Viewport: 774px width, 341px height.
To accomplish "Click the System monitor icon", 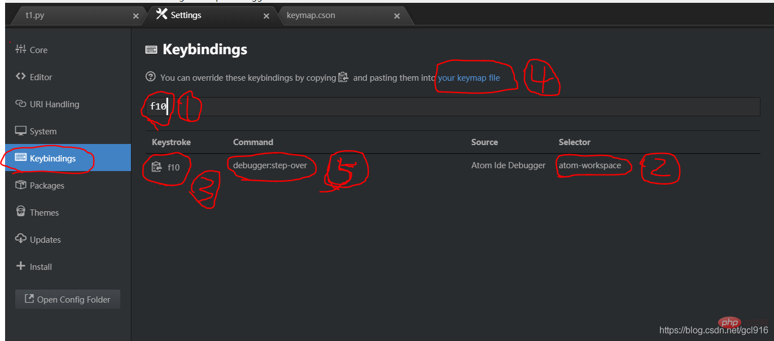I will tap(20, 131).
